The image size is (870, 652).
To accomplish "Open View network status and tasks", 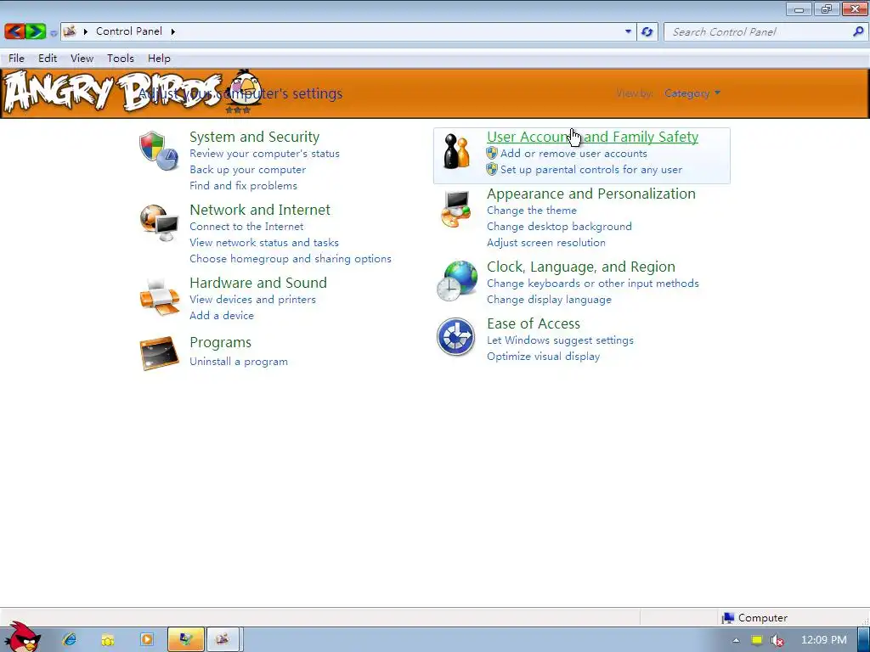I will point(263,242).
